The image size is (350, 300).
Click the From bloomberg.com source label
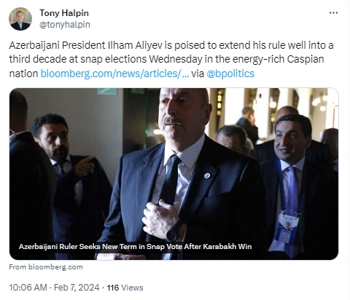pos(46,267)
